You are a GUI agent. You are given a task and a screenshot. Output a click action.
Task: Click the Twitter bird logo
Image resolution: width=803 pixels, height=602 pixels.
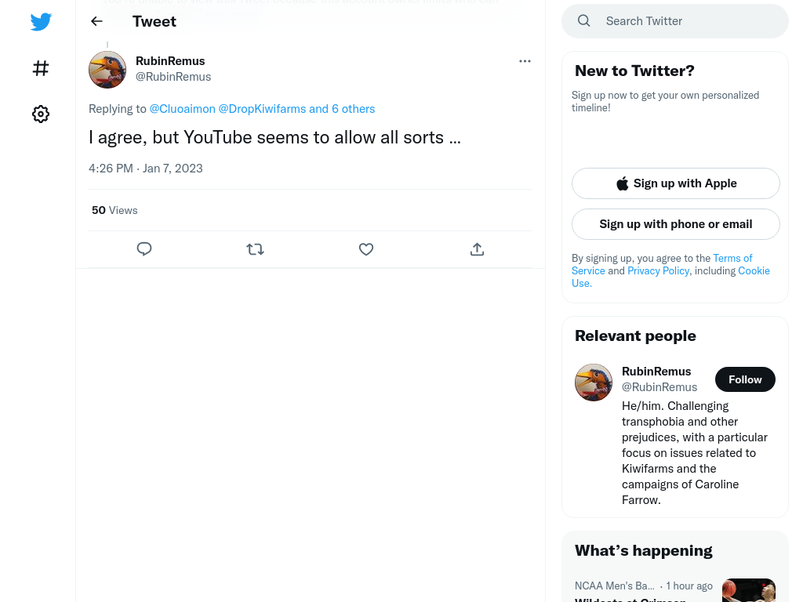(x=41, y=22)
